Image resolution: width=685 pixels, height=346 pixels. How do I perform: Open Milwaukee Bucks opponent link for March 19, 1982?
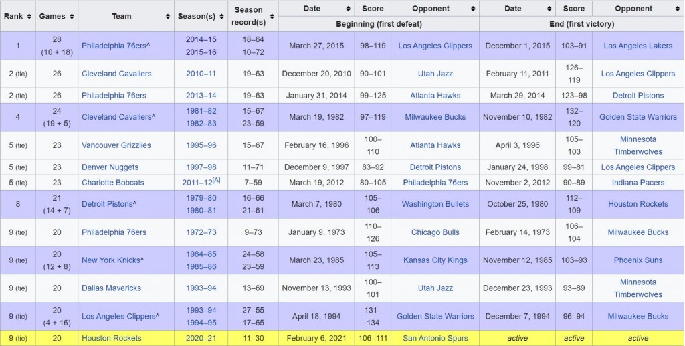(x=435, y=116)
